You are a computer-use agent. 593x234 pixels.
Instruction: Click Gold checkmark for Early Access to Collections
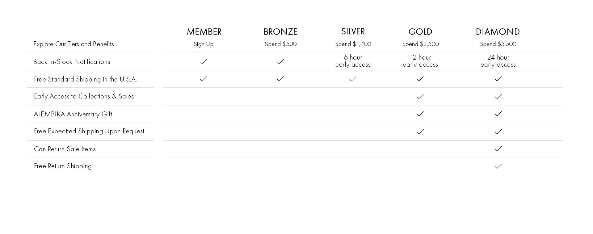420,97
